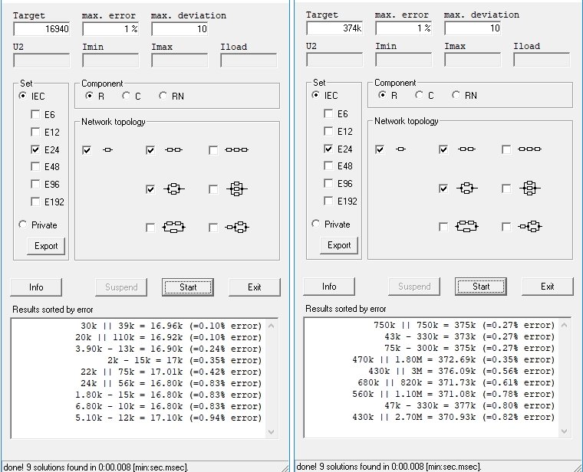
Task: Click Target field showing 374k
Action: 334,28
